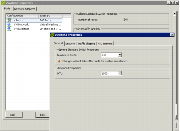Viewport: 180px width, 131px height.
Task: Click the MTU input field showing 1500
Action: (x=110, y=73)
